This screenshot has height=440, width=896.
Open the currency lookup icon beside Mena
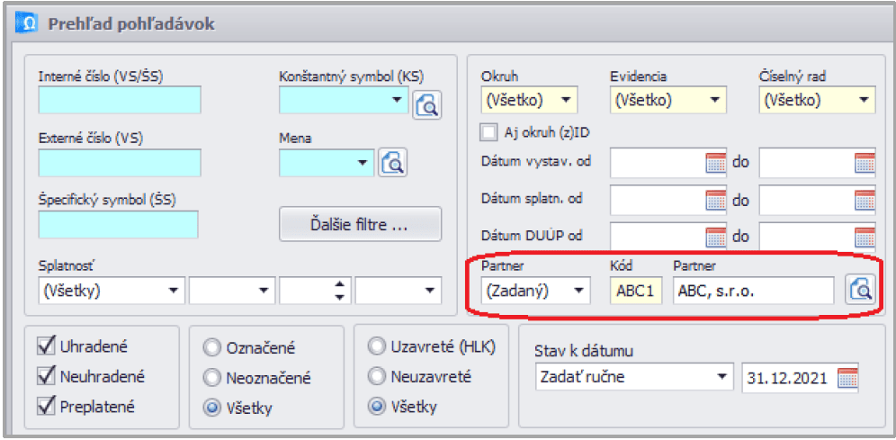(393, 163)
